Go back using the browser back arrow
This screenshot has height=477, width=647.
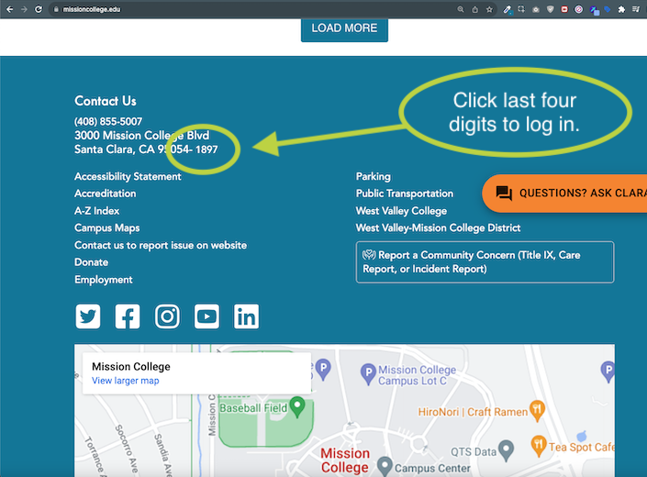[x=10, y=9]
